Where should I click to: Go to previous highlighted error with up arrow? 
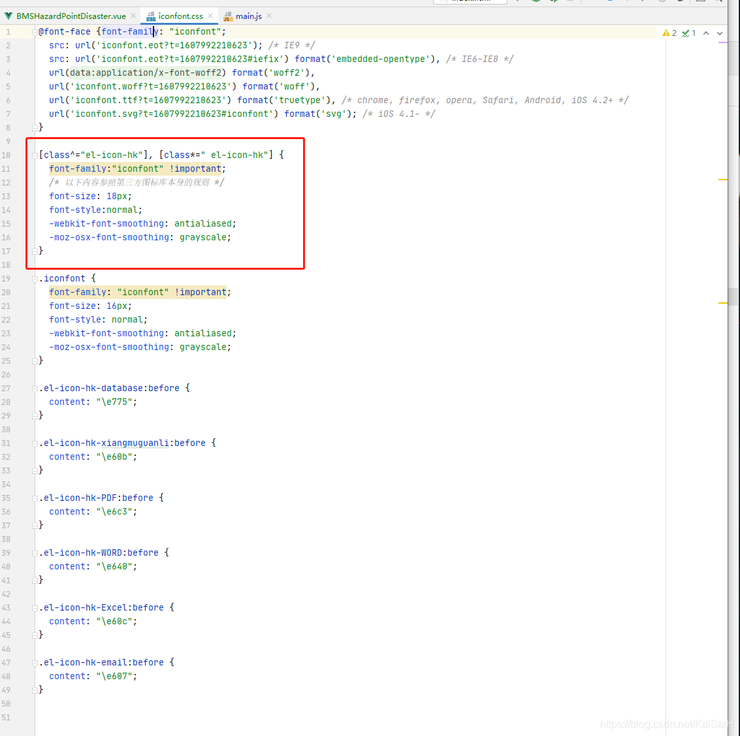pos(706,33)
